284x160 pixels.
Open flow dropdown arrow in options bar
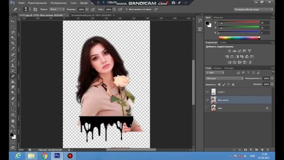click(114, 9)
